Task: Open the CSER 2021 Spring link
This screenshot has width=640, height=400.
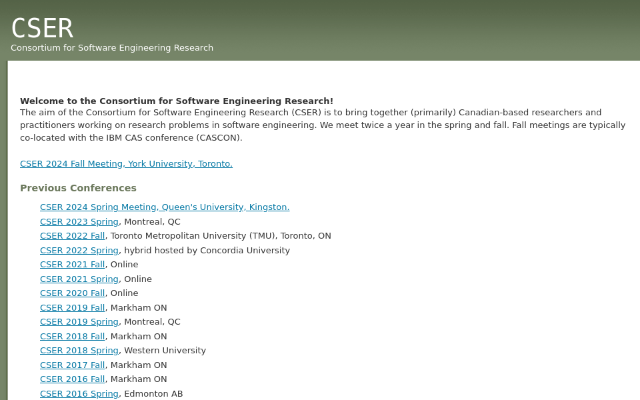Action: (x=79, y=279)
